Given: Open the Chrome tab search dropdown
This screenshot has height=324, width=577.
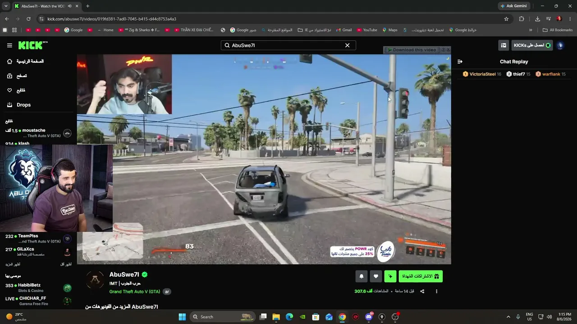Looking at the screenshot, I should 6,6.
